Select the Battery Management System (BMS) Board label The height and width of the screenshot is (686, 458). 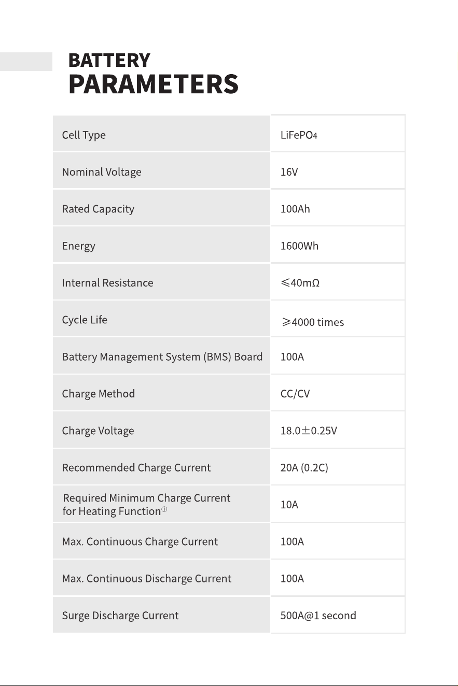click(162, 357)
